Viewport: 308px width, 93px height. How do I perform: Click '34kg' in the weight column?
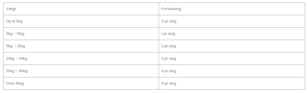[23, 59]
